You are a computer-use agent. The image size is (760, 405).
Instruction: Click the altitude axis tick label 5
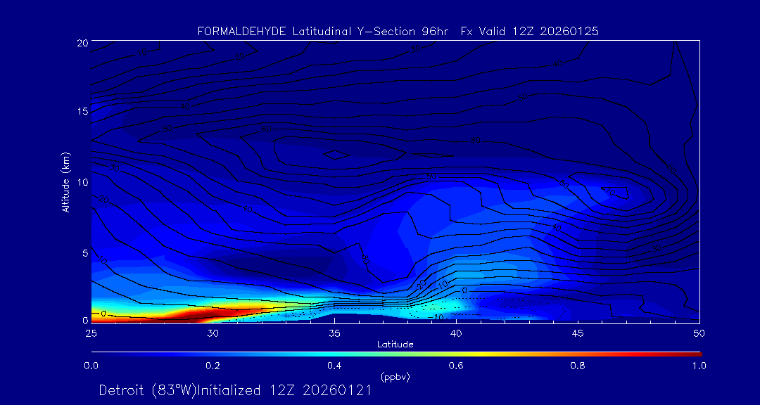tap(85, 252)
